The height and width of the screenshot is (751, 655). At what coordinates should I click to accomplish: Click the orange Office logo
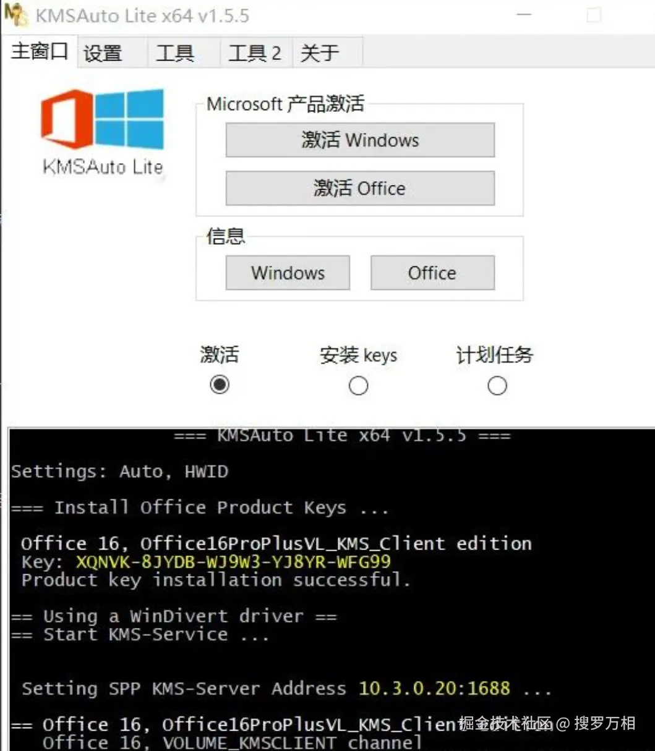click(x=66, y=119)
